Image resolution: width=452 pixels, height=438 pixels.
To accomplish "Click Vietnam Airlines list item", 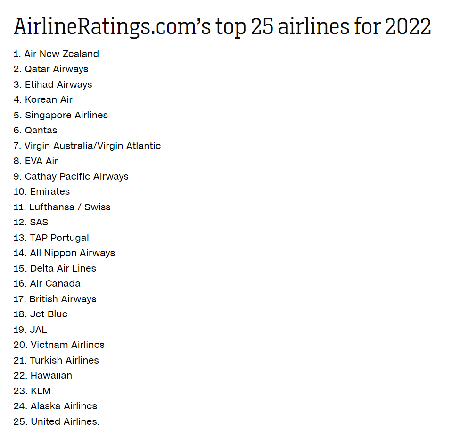I will (59, 345).
